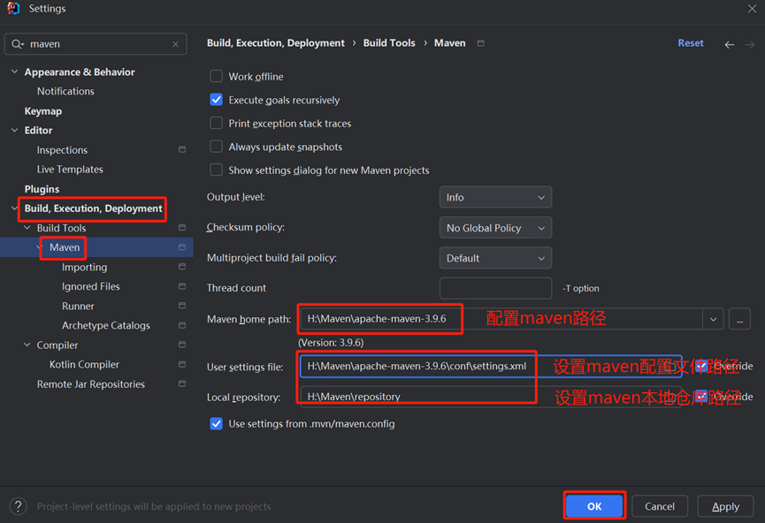Image resolution: width=765 pixels, height=523 pixels.
Task: Click the IntelliJ IDEA logo icon
Action: (13, 8)
